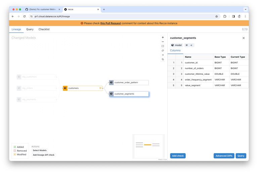Screen dimensions: 258x173
Task: Open the tab search dropdown arrow
Action: pos(246,9)
